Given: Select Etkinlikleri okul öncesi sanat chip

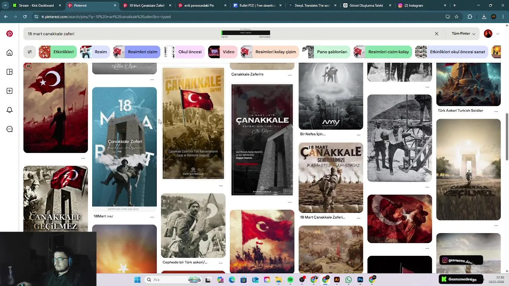Looking at the screenshot, I should point(451,52).
